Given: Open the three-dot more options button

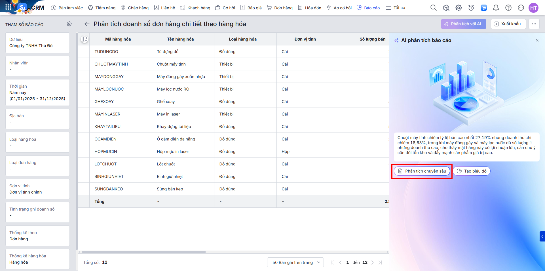Looking at the screenshot, I should (534, 24).
